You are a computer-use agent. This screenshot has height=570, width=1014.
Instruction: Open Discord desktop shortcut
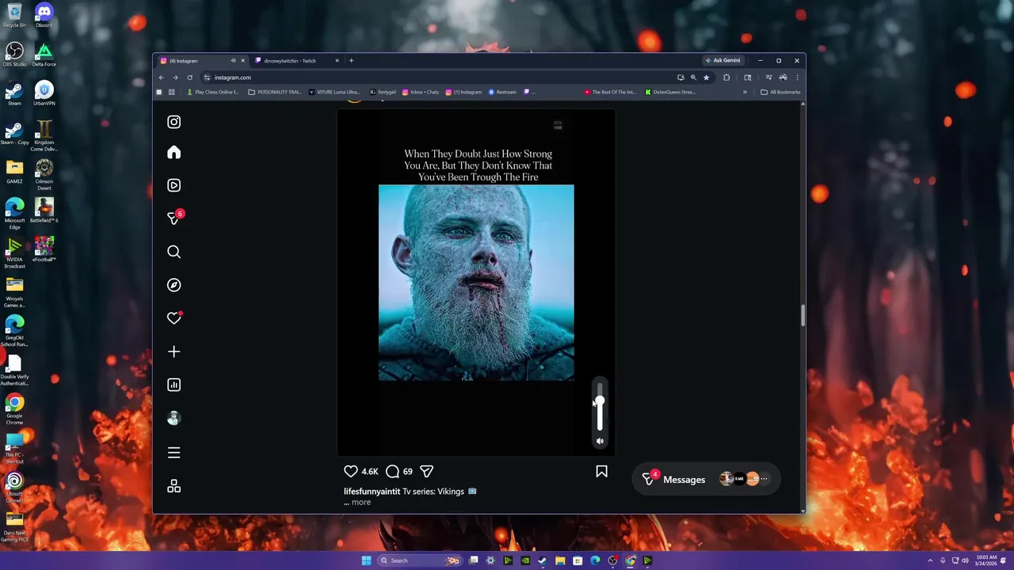coord(44,15)
